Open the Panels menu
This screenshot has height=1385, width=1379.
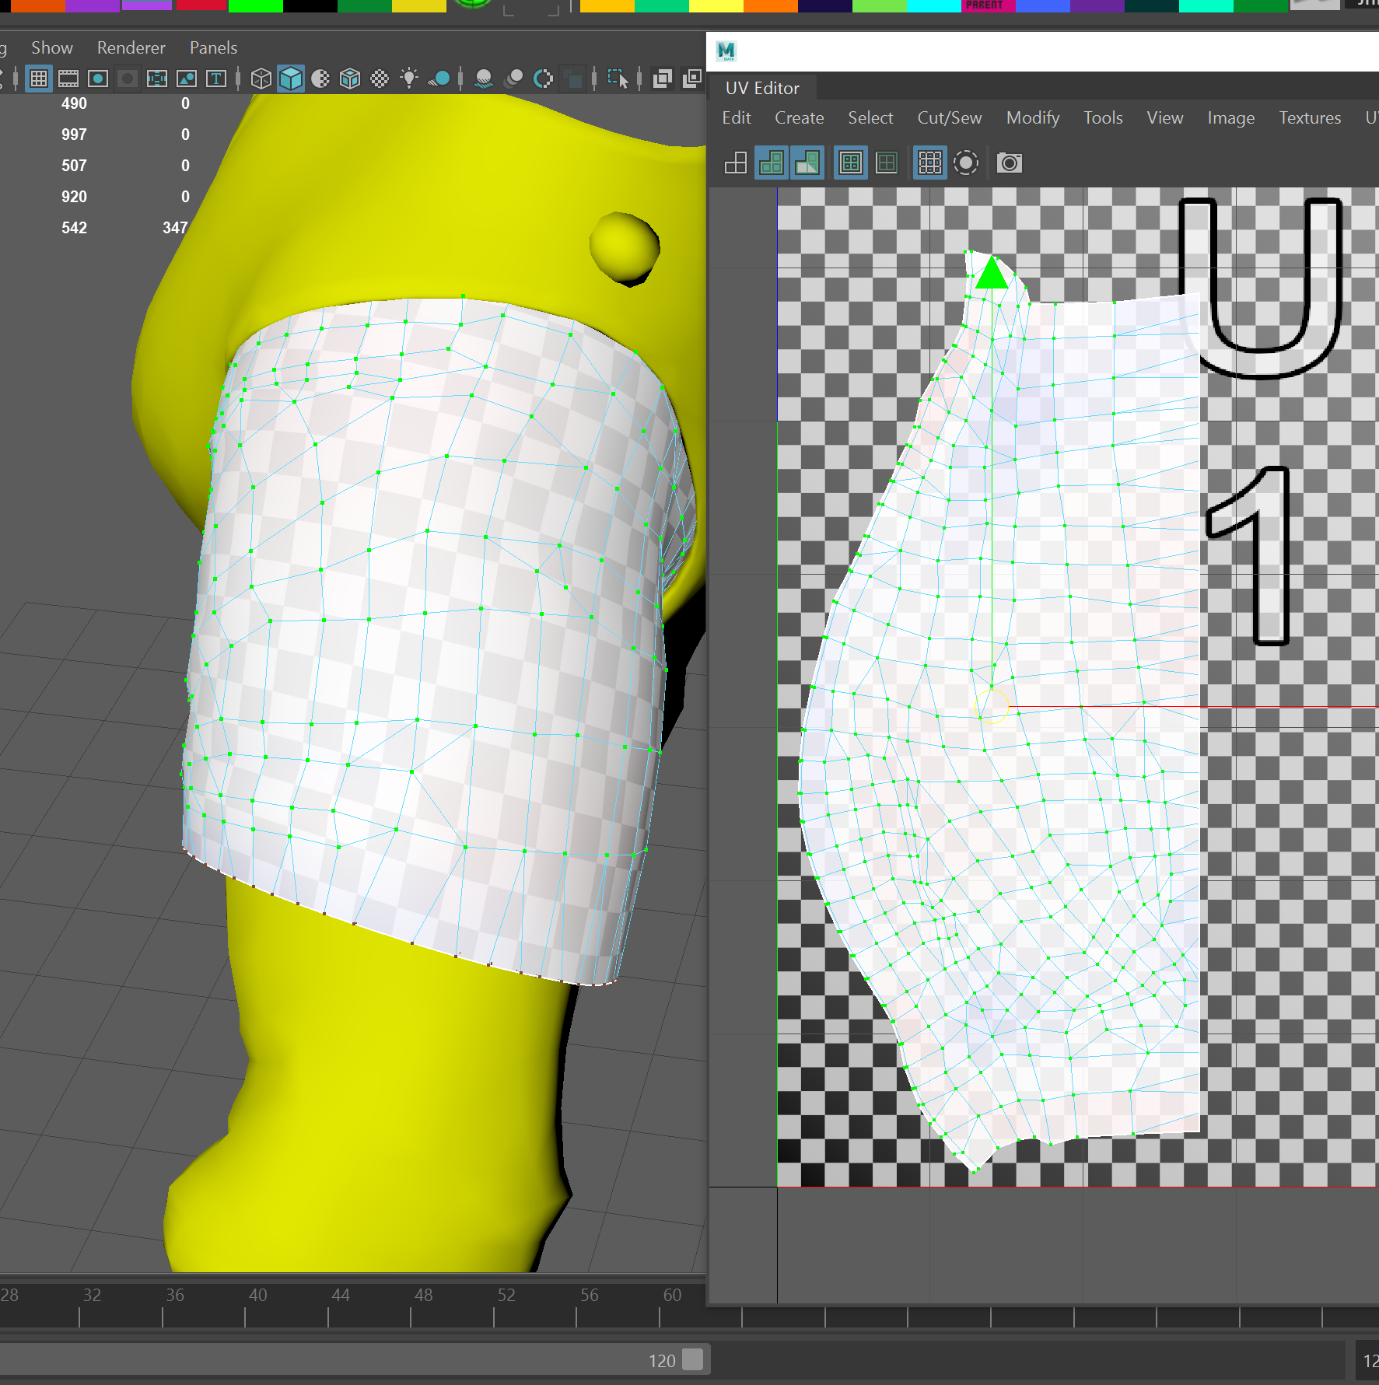213,47
